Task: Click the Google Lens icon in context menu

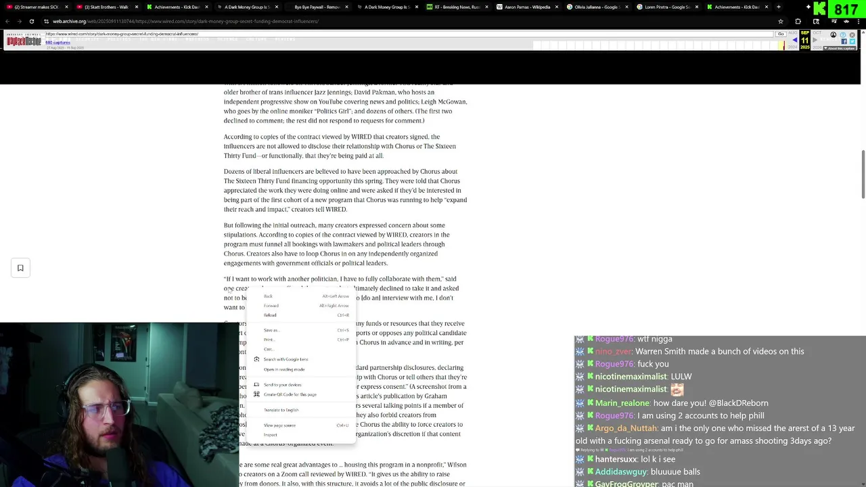Action: 256,359
